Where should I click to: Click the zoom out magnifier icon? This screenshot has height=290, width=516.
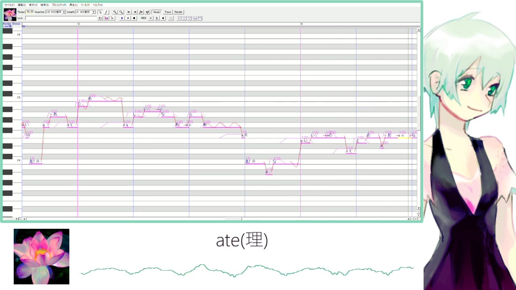pyautogui.click(x=121, y=12)
